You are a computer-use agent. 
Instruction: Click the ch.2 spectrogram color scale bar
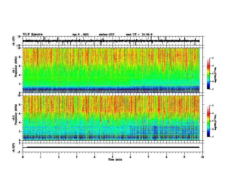(208, 121)
